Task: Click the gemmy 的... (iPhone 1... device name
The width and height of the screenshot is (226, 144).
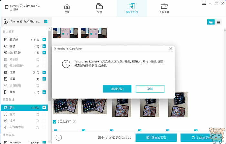Action: pos(25,6)
